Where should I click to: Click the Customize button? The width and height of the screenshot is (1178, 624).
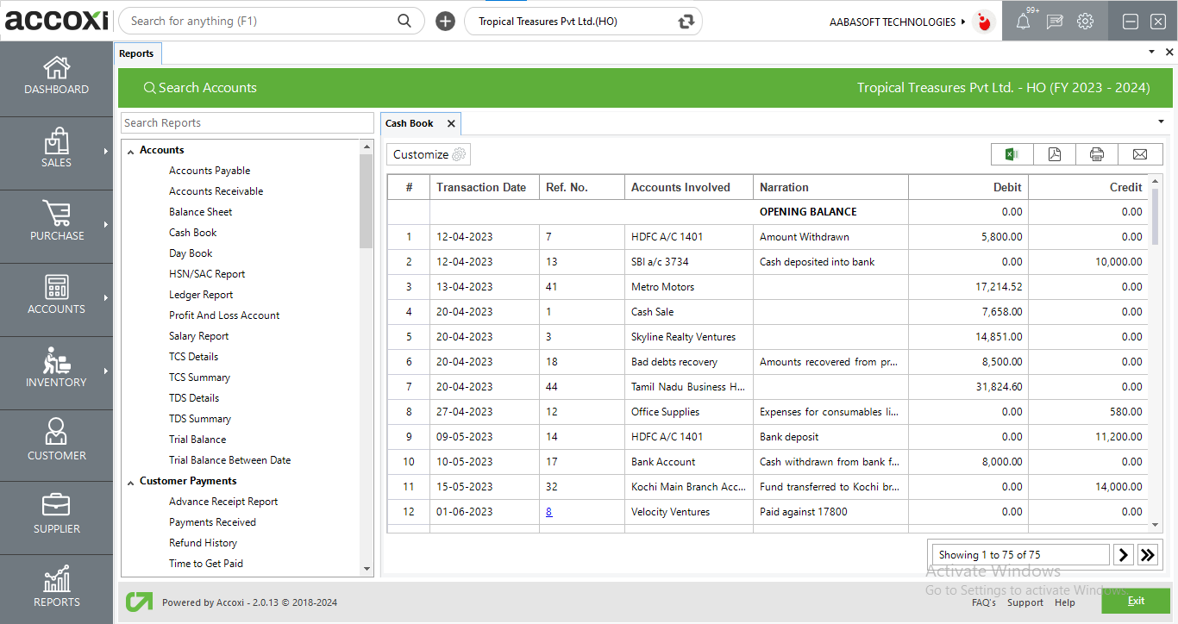pyautogui.click(x=429, y=154)
